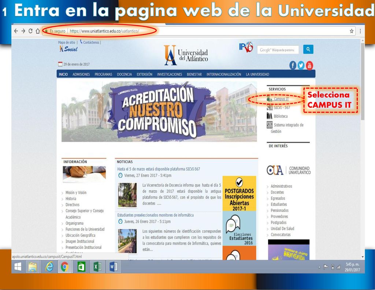This screenshot has height=290, width=375.
Task: Open the Directivos link
Action: pos(73,205)
